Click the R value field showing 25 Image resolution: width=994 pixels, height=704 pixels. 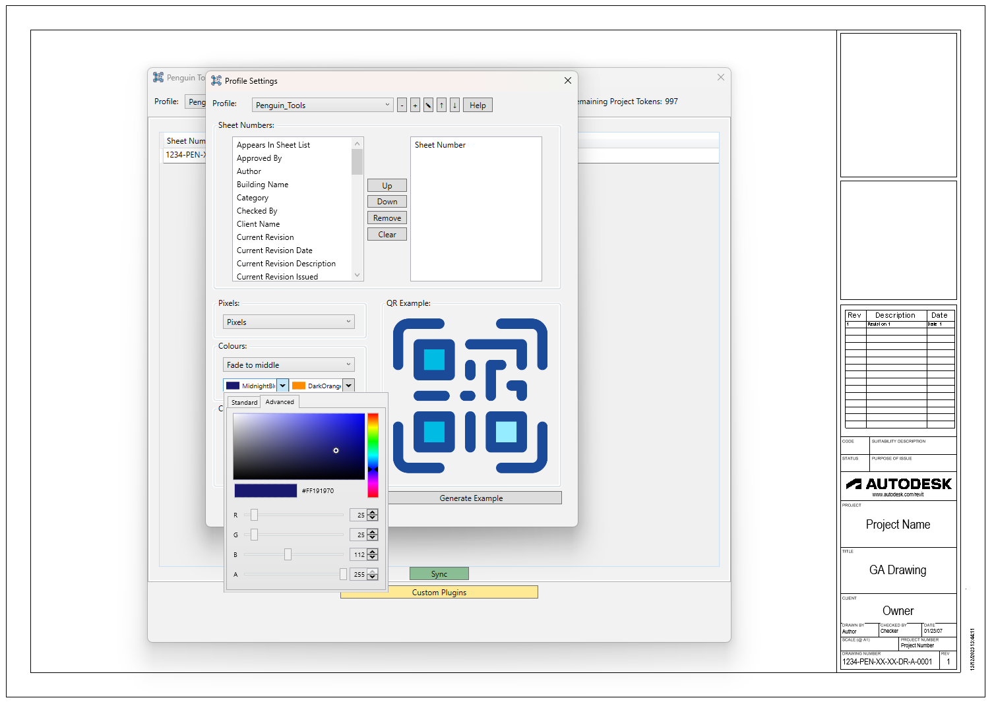pos(358,515)
